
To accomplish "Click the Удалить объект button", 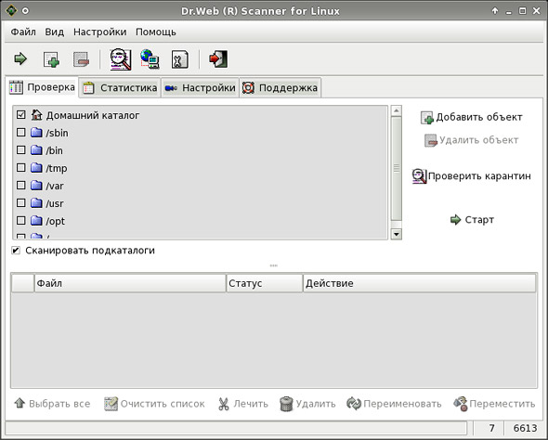I will (472, 140).
